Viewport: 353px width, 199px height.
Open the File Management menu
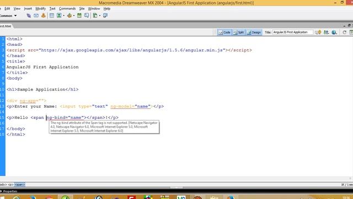coord(326,33)
